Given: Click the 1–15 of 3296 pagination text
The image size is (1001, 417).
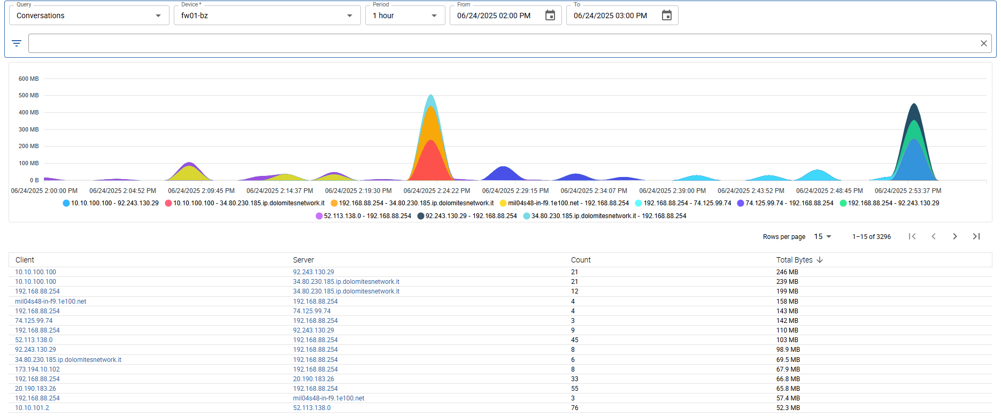Looking at the screenshot, I should pos(872,237).
